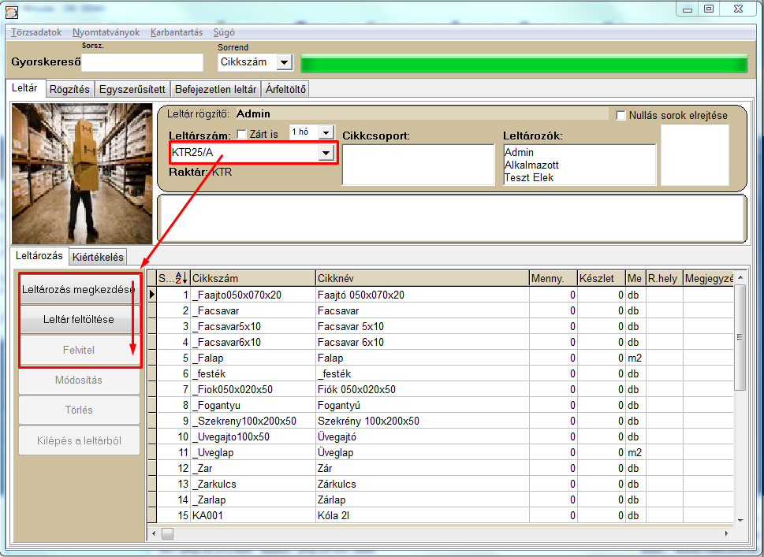Image resolution: width=764 pixels, height=557 pixels.
Task: Select the Leltár tab
Action: [25, 88]
